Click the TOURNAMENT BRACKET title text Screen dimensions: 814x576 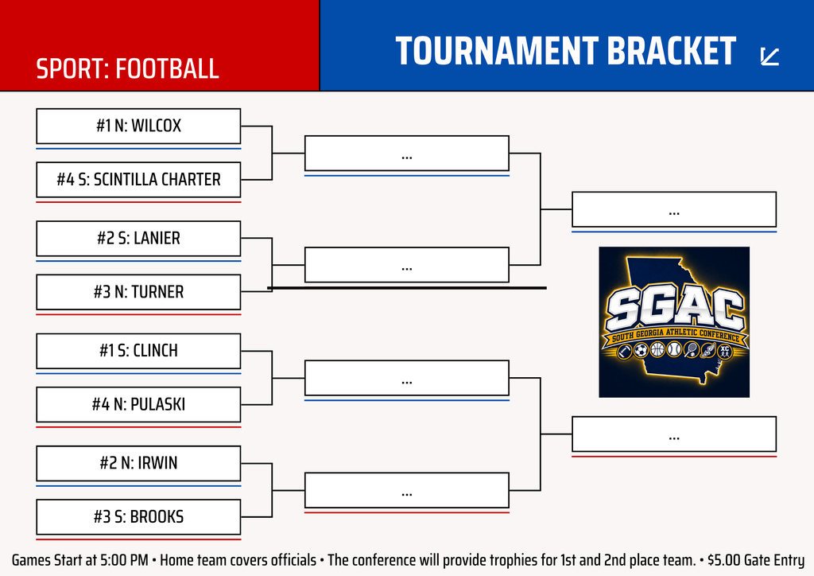(566, 51)
